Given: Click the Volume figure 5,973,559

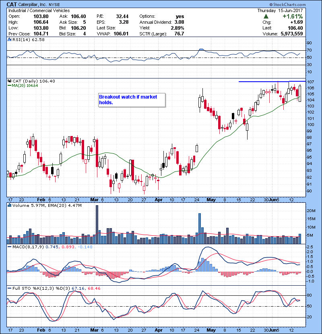Looking at the screenshot, I should [x=292, y=34].
